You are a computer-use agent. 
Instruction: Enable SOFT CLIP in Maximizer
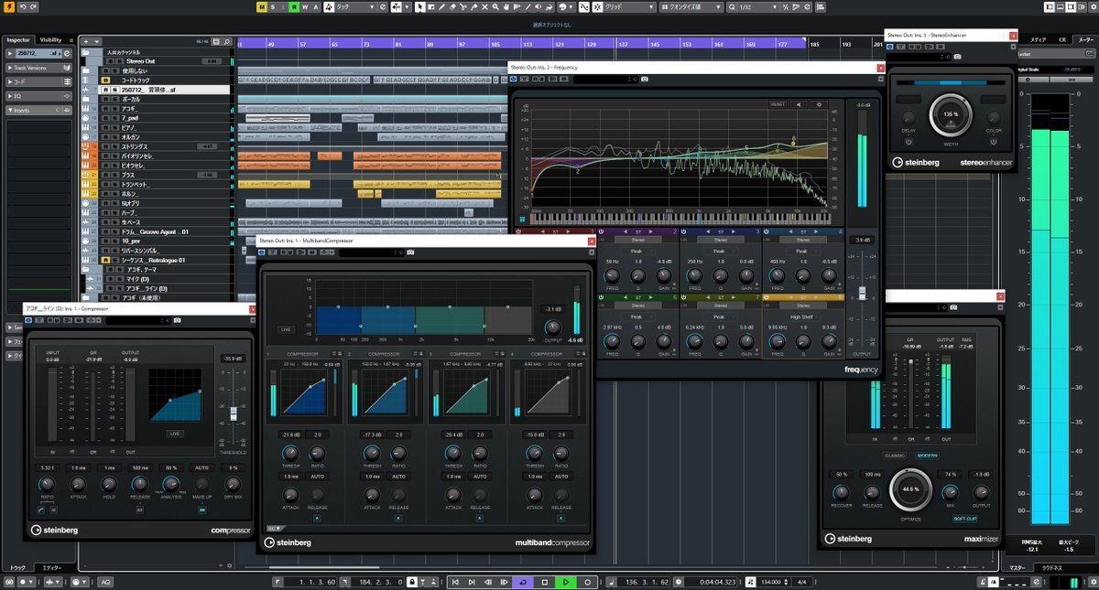coord(966,518)
